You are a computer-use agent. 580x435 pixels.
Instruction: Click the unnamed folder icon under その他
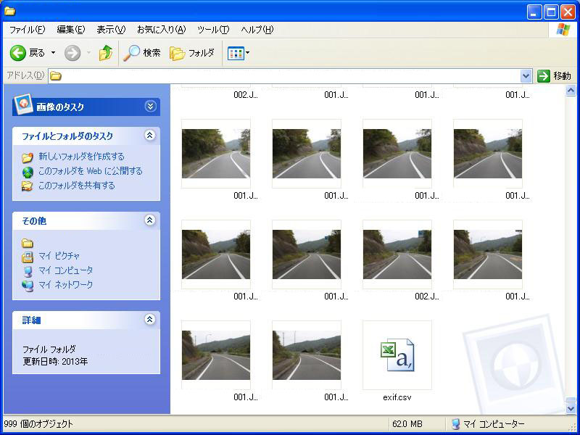[28, 243]
